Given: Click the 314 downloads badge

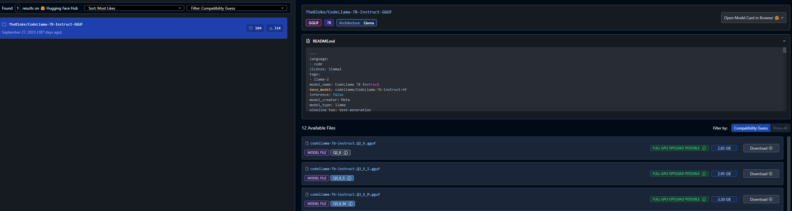Looking at the screenshot, I should click(x=275, y=28).
